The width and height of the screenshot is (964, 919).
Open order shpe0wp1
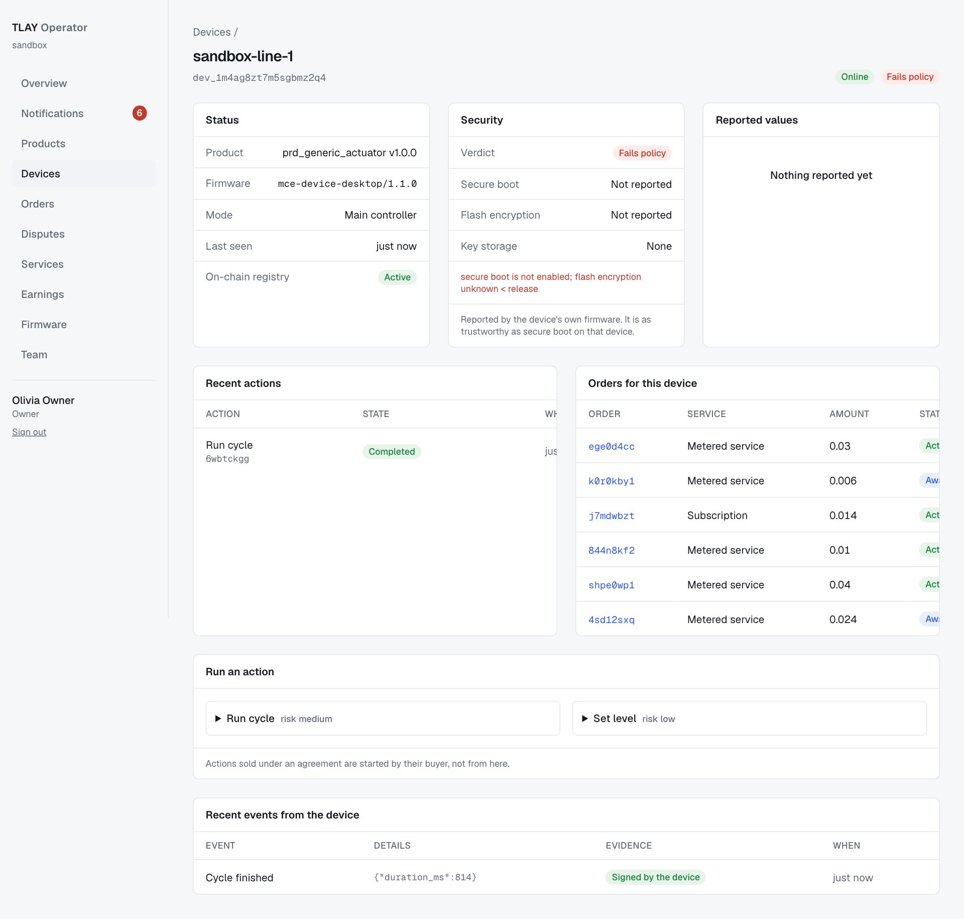click(x=611, y=585)
